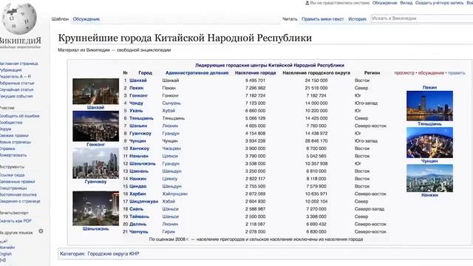Open the Шаблон tab
Image resolution: width=473 pixels, height=266 pixels.
pos(60,19)
